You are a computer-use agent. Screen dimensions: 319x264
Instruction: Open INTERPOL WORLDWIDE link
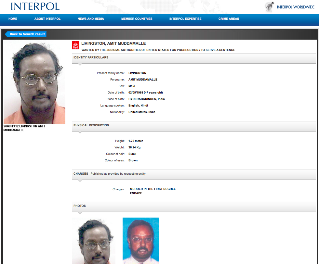coord(295,7)
